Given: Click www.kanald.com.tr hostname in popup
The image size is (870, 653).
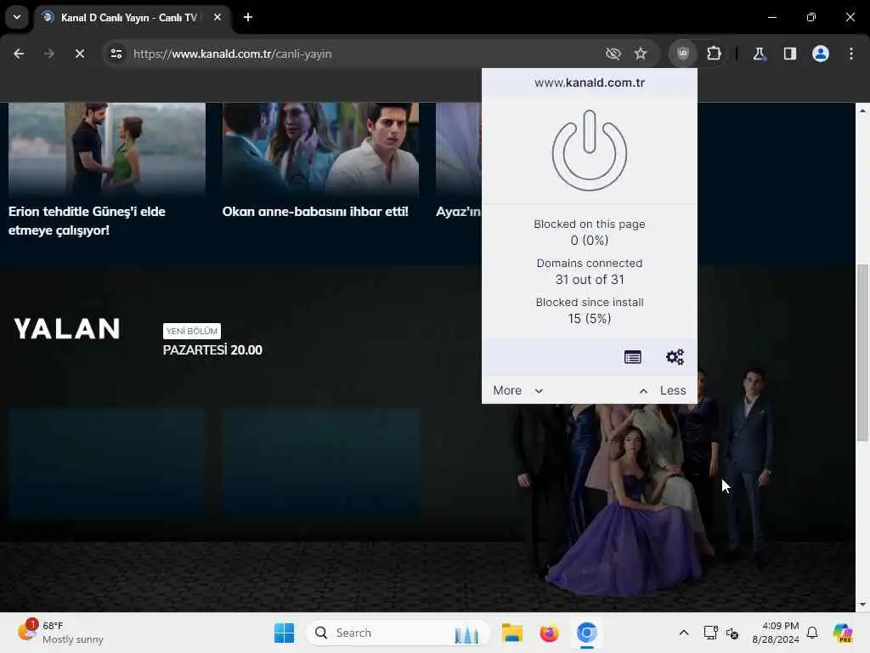Looking at the screenshot, I should 590,82.
